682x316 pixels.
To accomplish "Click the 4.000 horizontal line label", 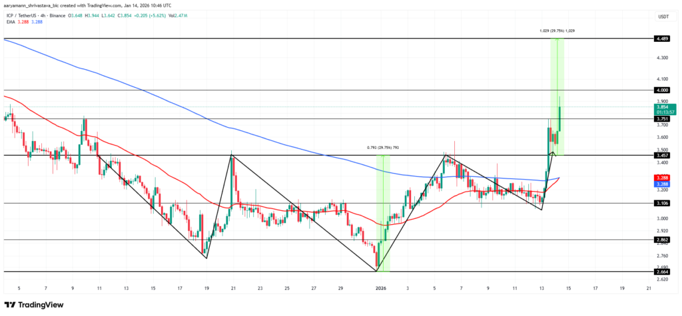I will click(662, 90).
